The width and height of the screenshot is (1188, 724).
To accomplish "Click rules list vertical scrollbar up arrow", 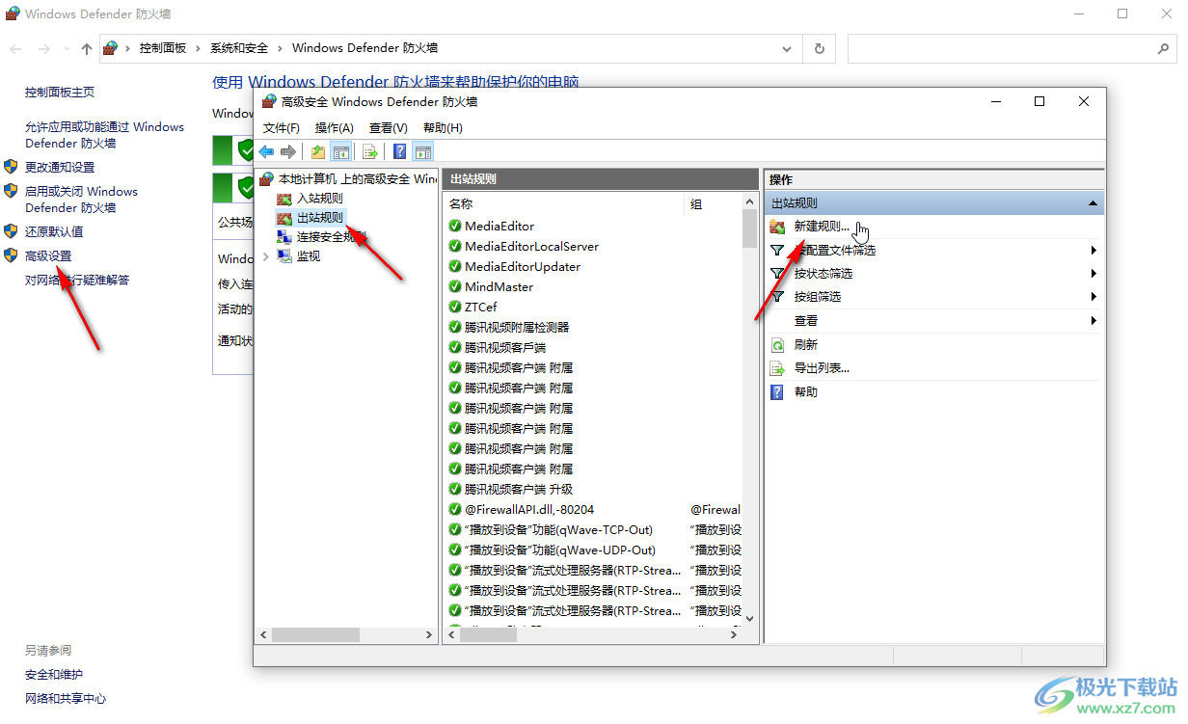I will 750,201.
